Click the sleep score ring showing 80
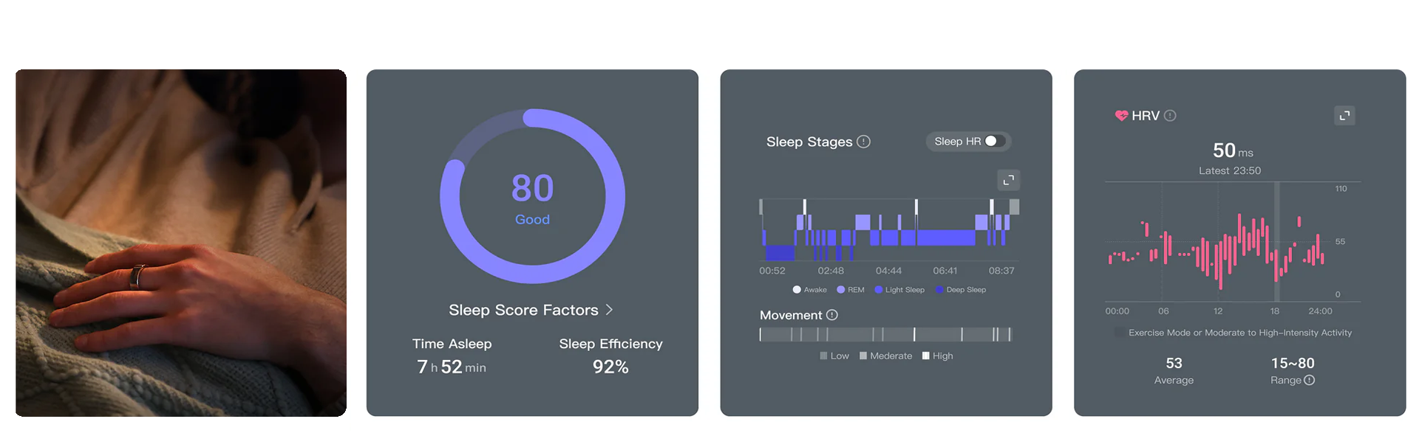This screenshot has height=433, width=1419. click(532, 196)
